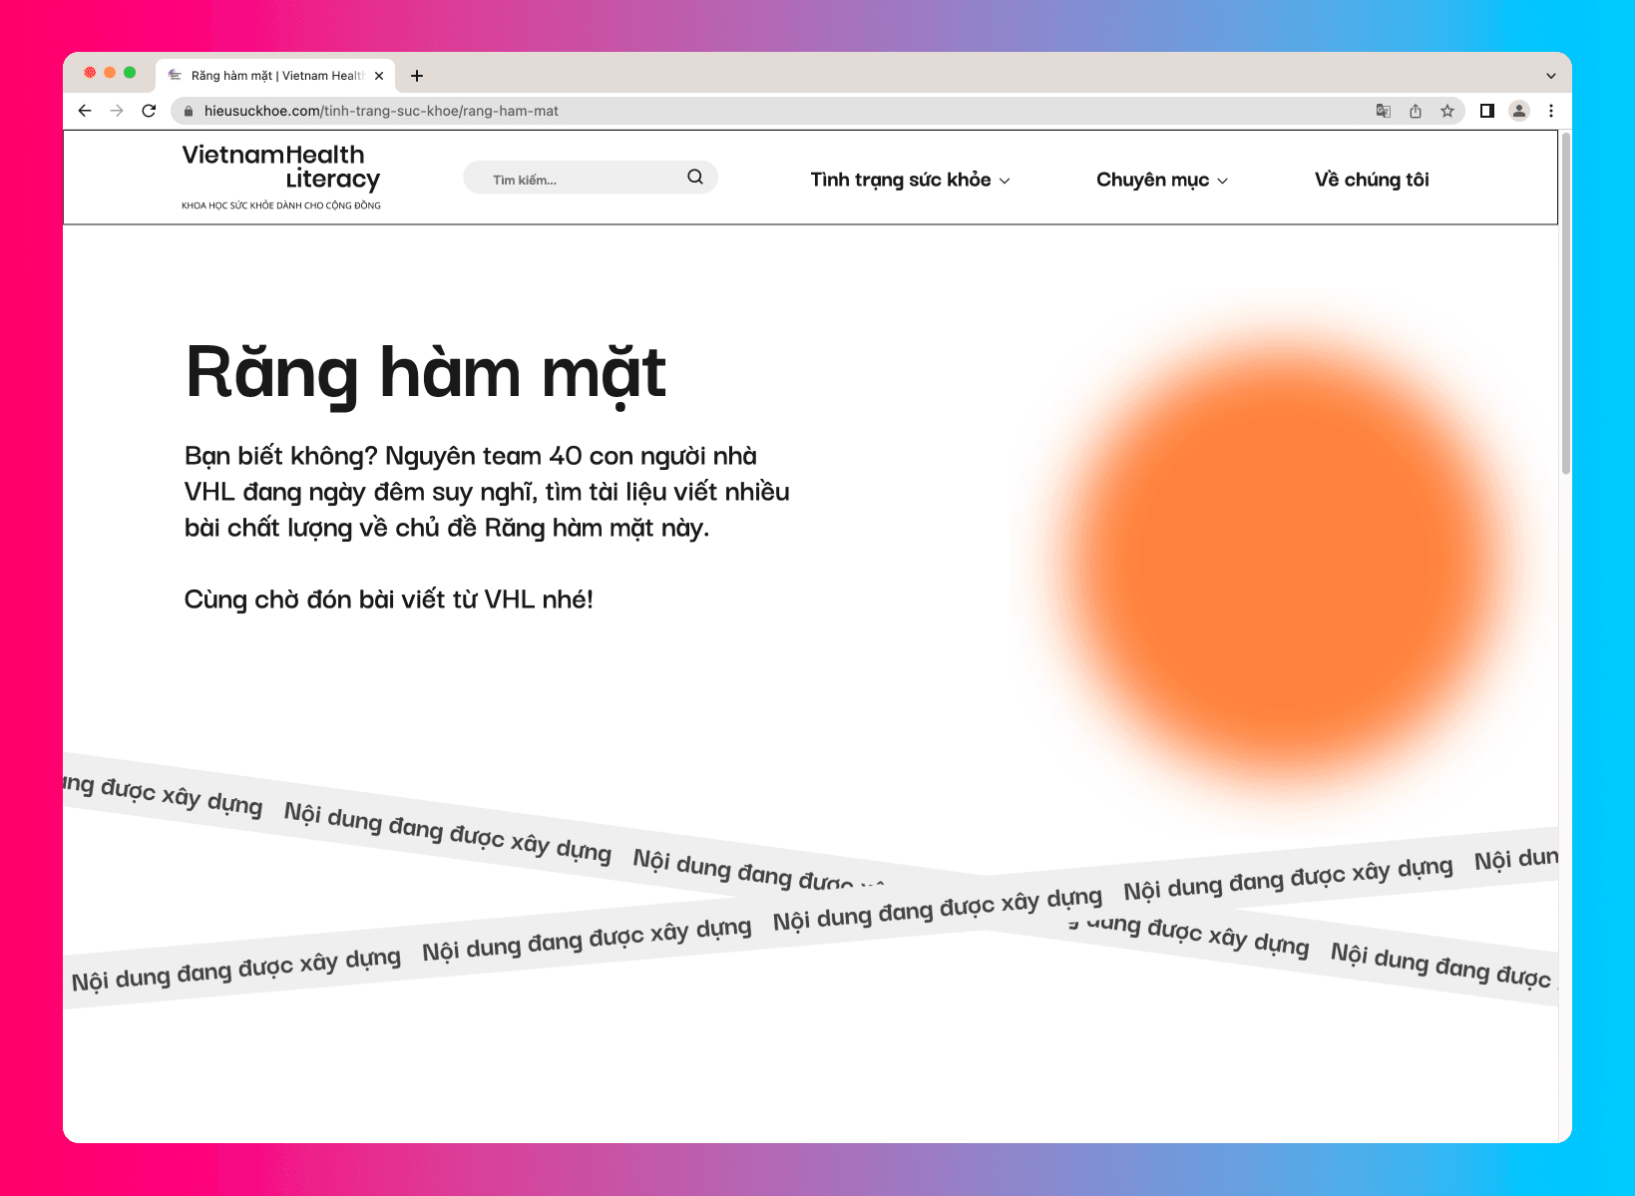Click the search magnifier icon
The height and width of the screenshot is (1196, 1635).
click(695, 178)
